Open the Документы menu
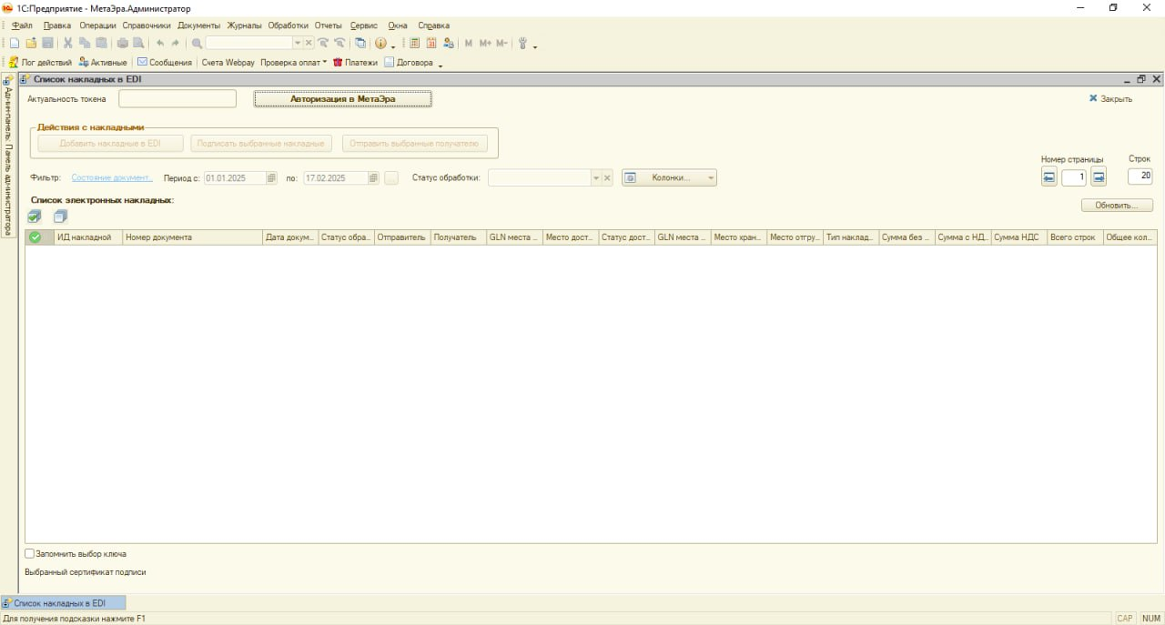This screenshot has width=1165, height=625. point(198,25)
